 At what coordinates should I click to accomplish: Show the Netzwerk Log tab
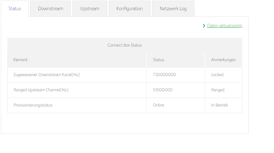[x=173, y=9]
